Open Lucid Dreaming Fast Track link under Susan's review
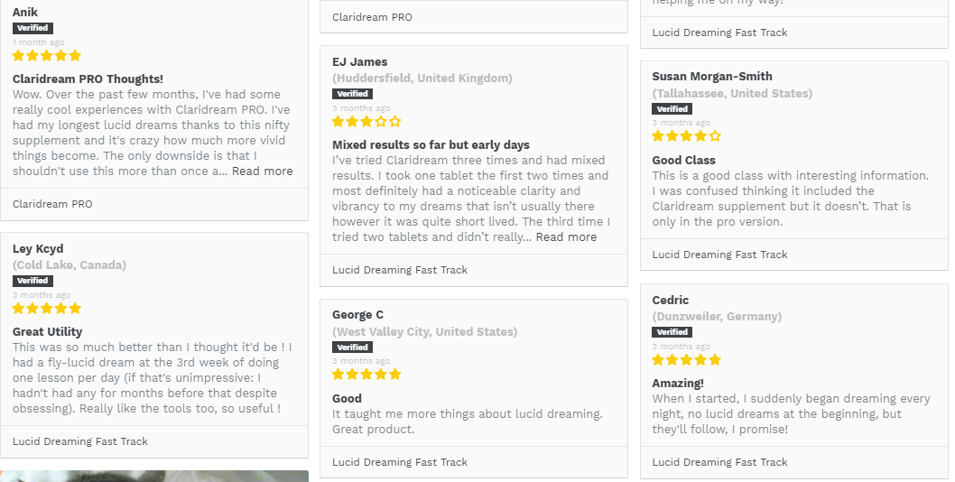The image size is (955, 482). (x=719, y=255)
